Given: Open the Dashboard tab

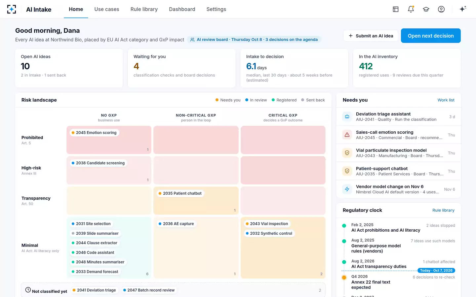Looking at the screenshot, I should [182, 9].
